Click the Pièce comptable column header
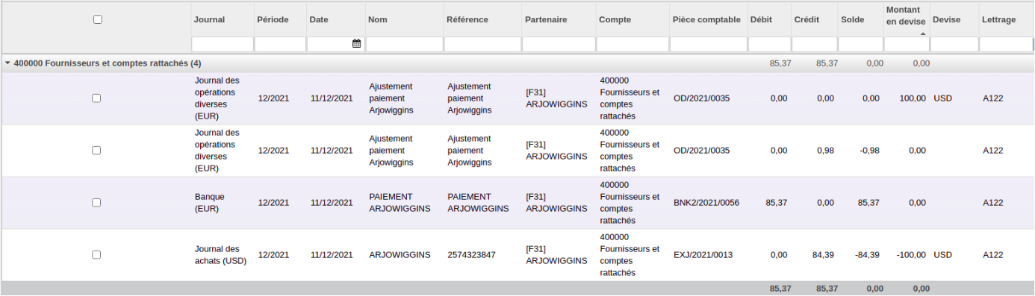This screenshot has height=296, width=1035. point(706,19)
